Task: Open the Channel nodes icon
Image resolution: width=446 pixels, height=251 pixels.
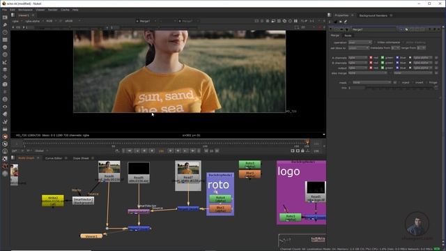Action: click(x=5, y=40)
